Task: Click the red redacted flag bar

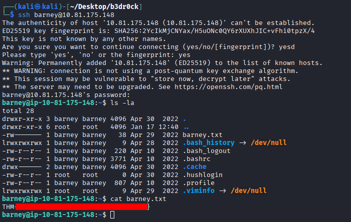Action: [x=81, y=206]
